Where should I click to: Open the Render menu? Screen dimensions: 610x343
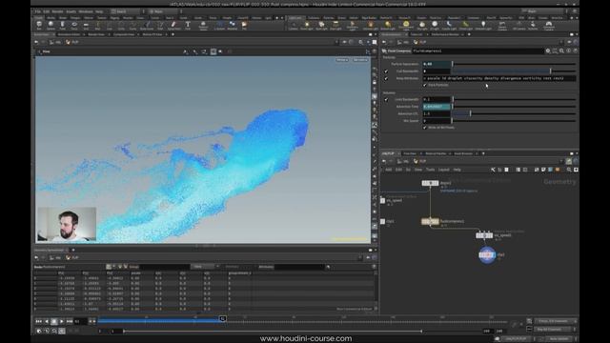coord(57,11)
